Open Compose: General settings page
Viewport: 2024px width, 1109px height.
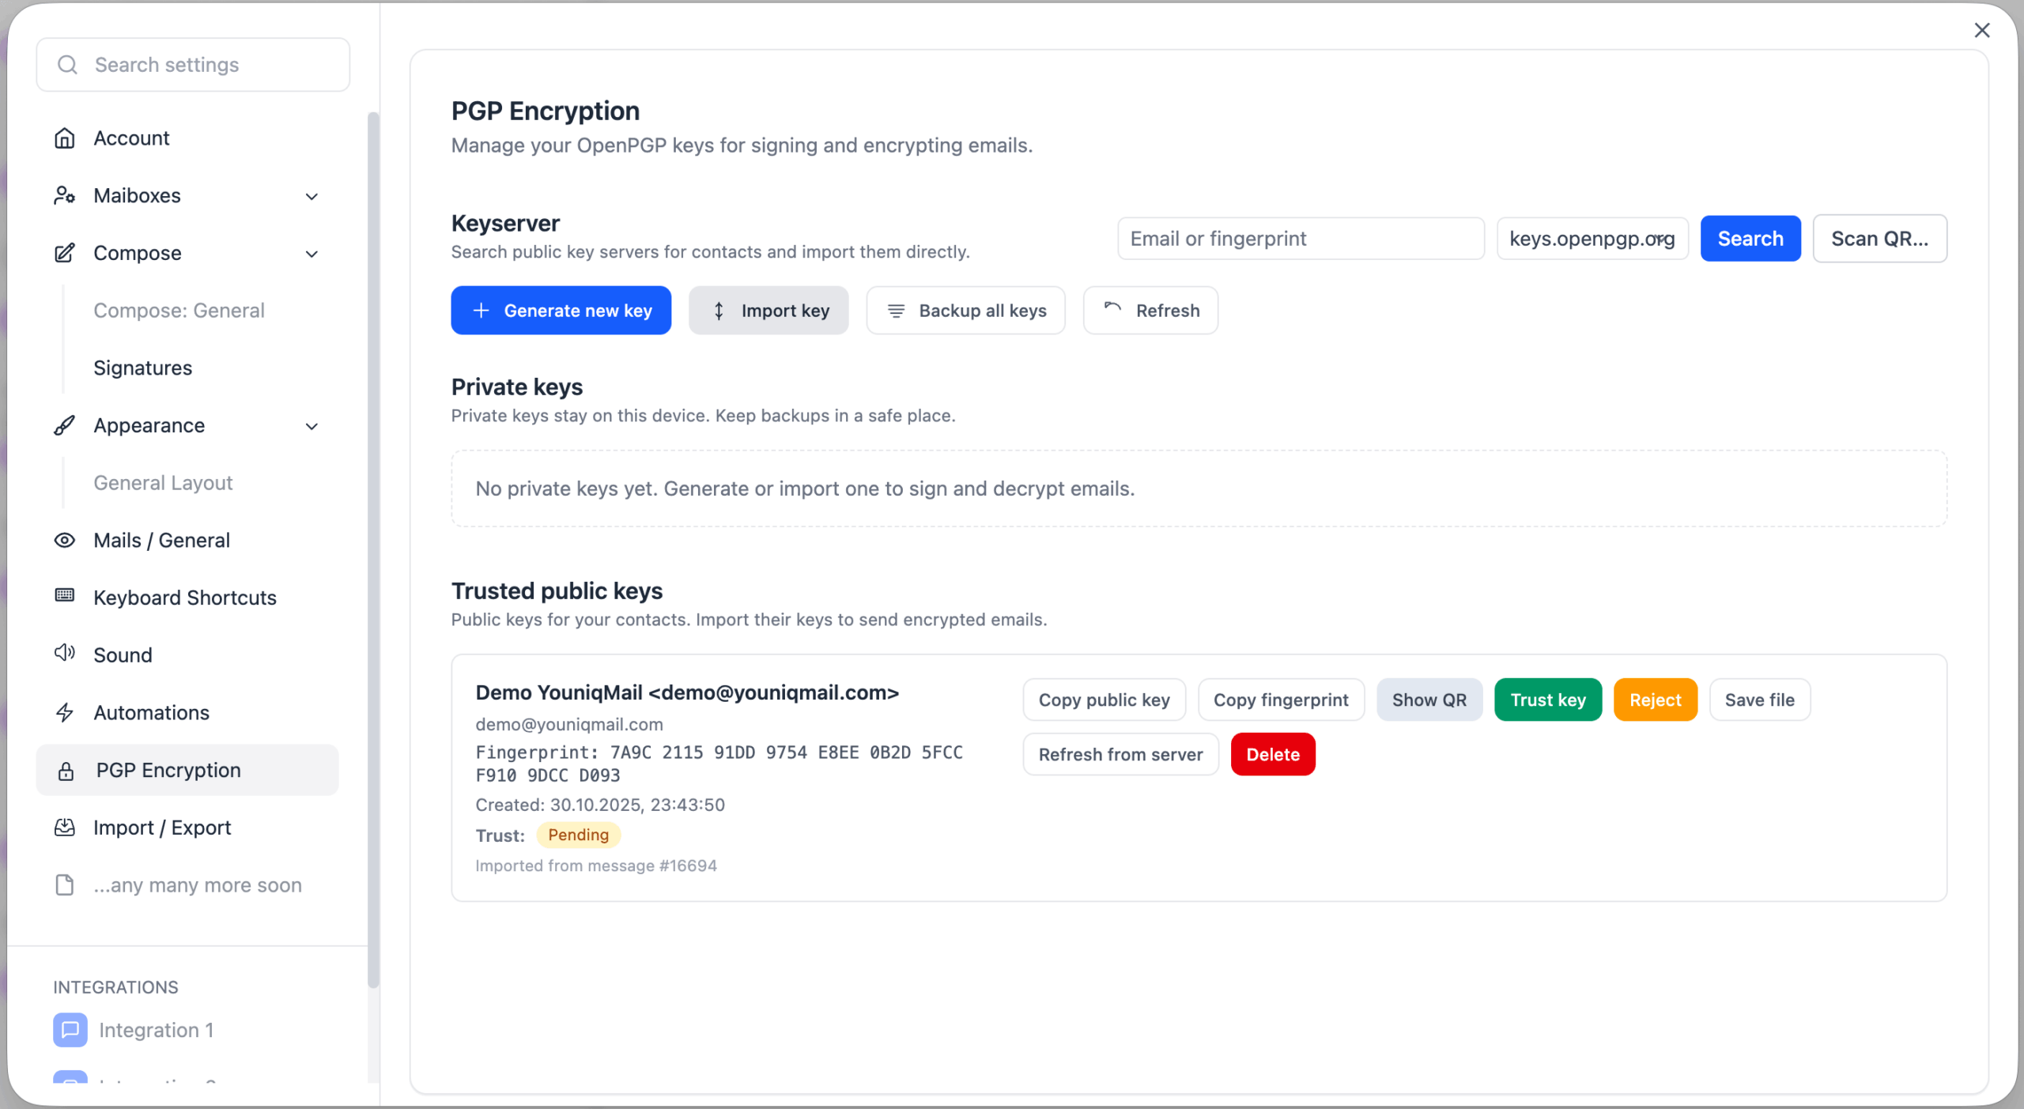tap(179, 311)
